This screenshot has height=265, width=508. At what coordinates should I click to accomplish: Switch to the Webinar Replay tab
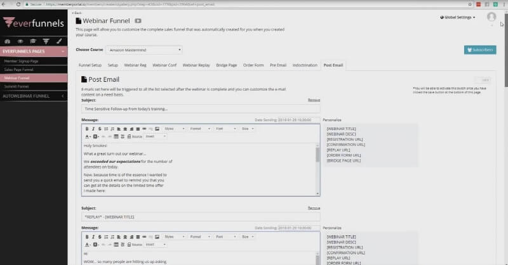(196, 65)
